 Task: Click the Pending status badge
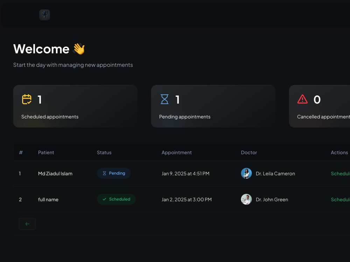114,173
